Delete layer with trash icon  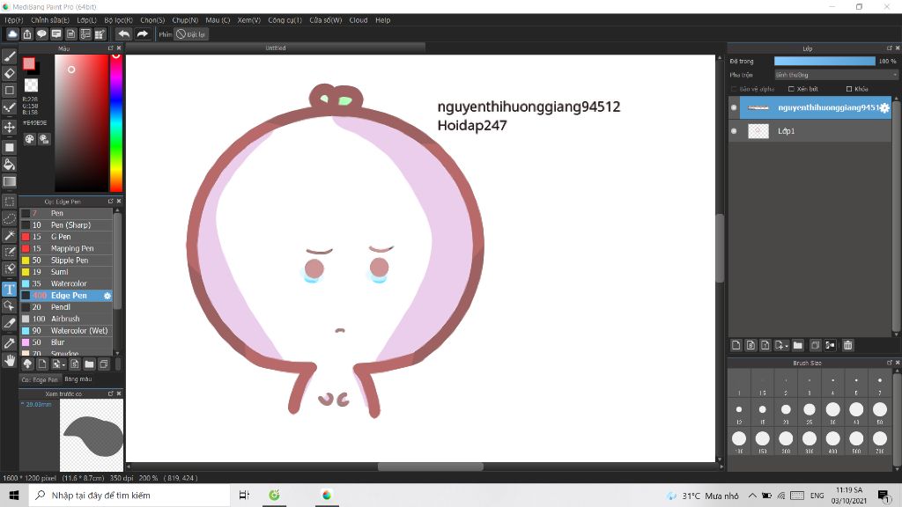coord(848,345)
